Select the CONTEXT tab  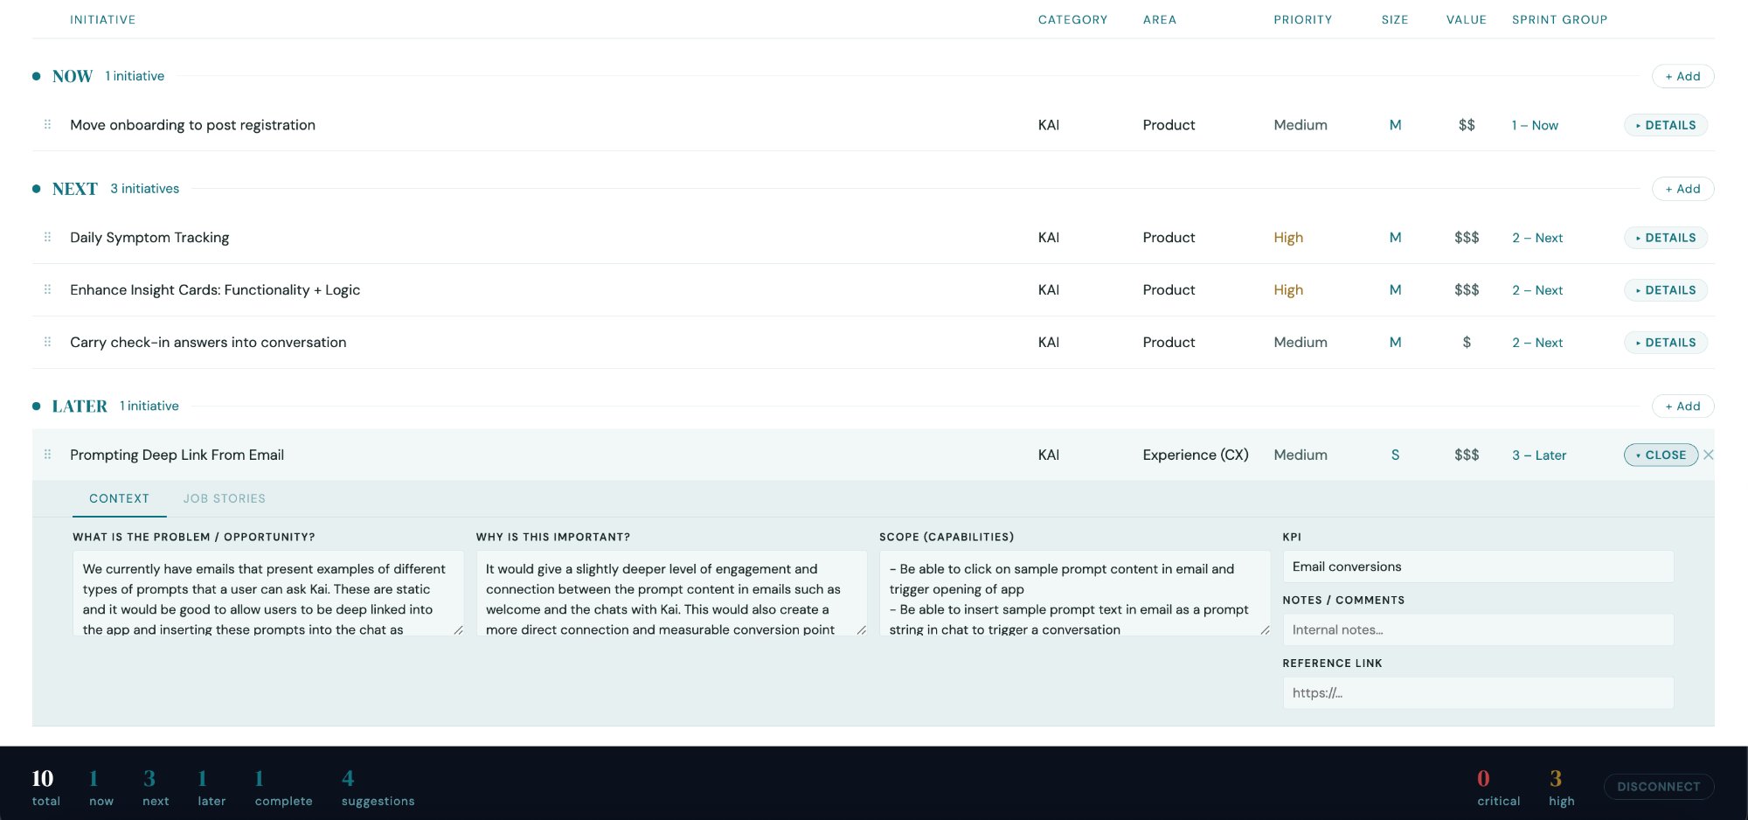click(x=119, y=498)
